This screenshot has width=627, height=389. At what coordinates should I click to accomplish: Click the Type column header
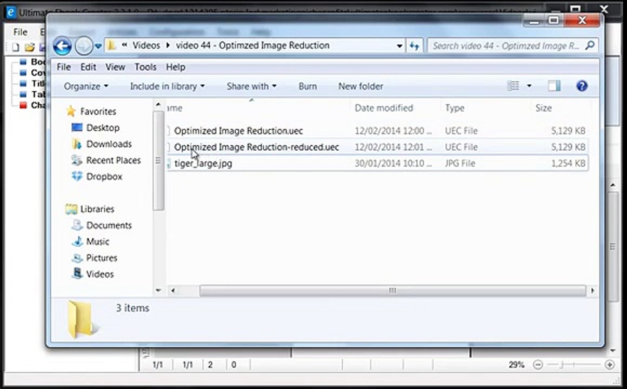point(455,108)
